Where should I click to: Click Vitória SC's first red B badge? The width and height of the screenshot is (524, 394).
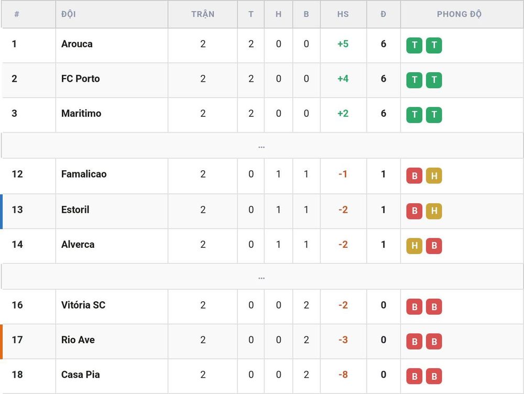414,307
